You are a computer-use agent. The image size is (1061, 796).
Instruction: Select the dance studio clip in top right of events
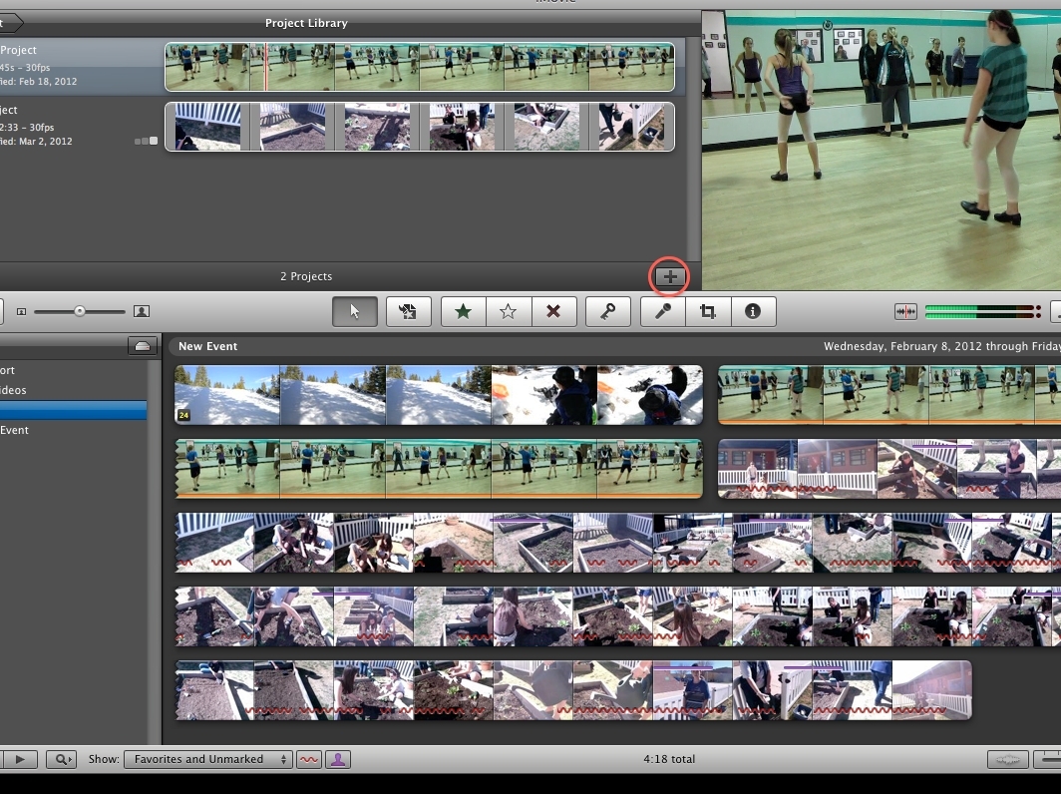click(x=889, y=395)
